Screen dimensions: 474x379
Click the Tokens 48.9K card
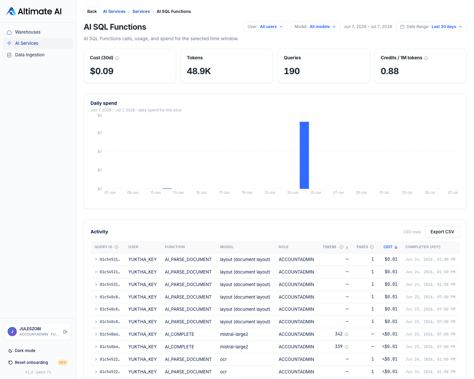click(x=227, y=66)
